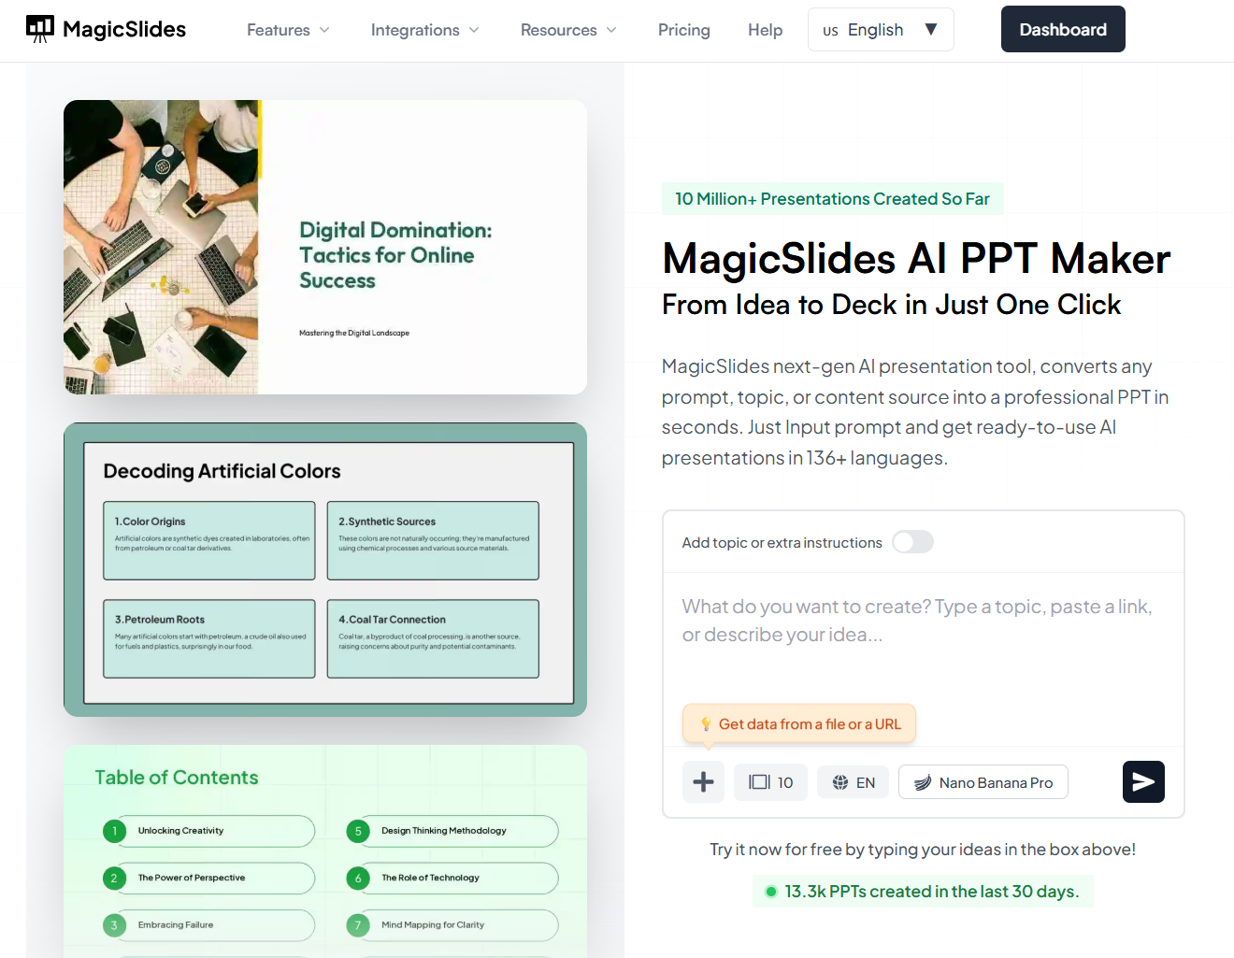The image size is (1234, 958).
Task: Click The Role of Technology item
Action: [452, 878]
